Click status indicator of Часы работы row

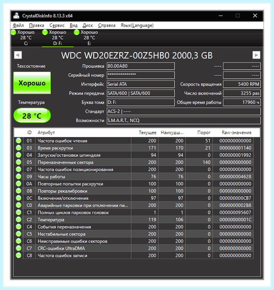[x=18, y=177]
